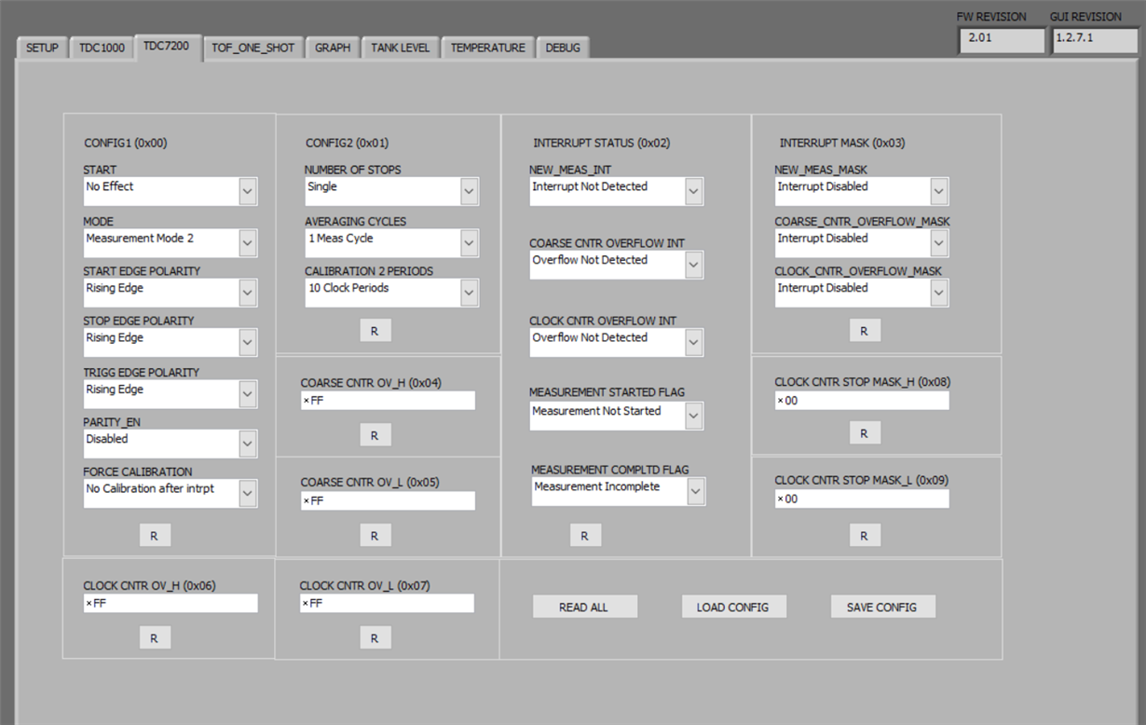
Task: Click R button under CONFIG1 register
Action: point(155,535)
